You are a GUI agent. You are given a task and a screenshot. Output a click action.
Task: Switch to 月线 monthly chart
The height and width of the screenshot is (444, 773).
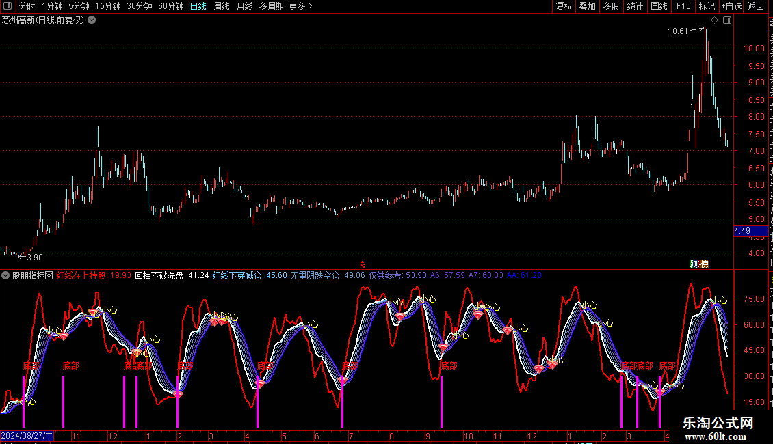coord(244,6)
